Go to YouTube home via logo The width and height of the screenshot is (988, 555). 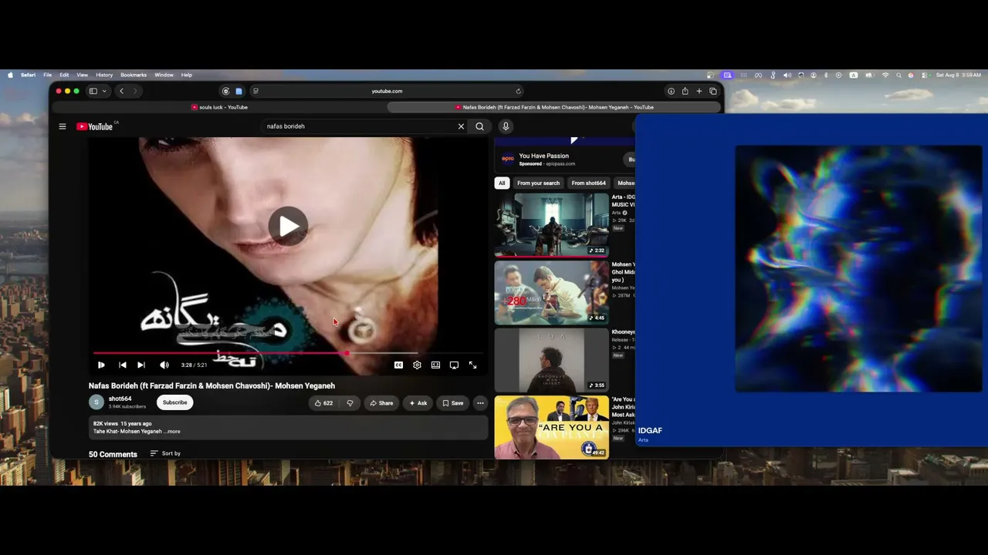pyautogui.click(x=95, y=126)
